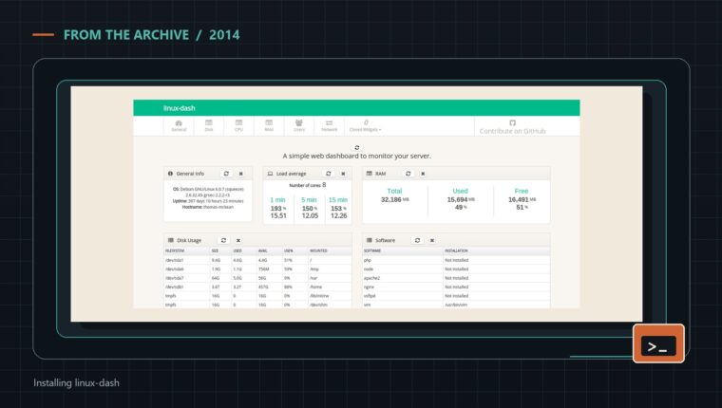Click the INSTALLATION column header
Screen dimensions: 722x408
[456, 251]
